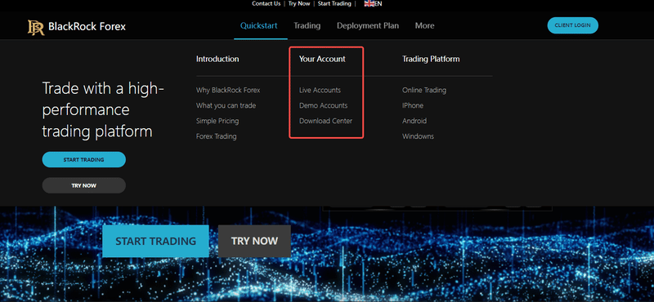The width and height of the screenshot is (654, 302).
Task: Click the Trading Platform column heading
Action: [x=431, y=59]
